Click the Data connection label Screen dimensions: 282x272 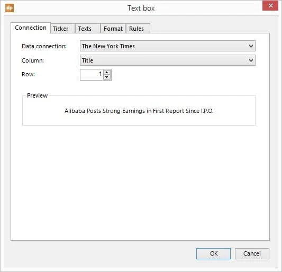(44, 46)
